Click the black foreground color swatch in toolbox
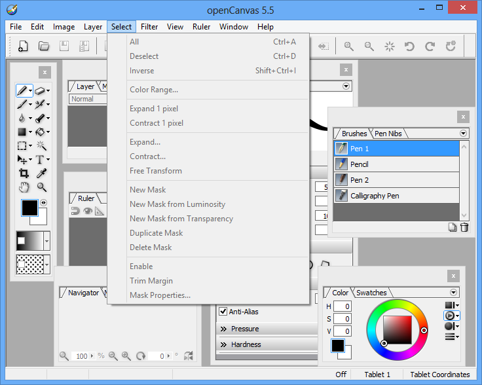The image size is (482, 385). pyautogui.click(x=29, y=208)
